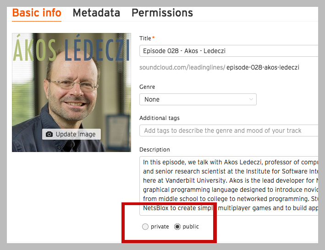The width and height of the screenshot is (325, 250).
Task: Select the private radio button
Action: pyautogui.click(x=145, y=227)
